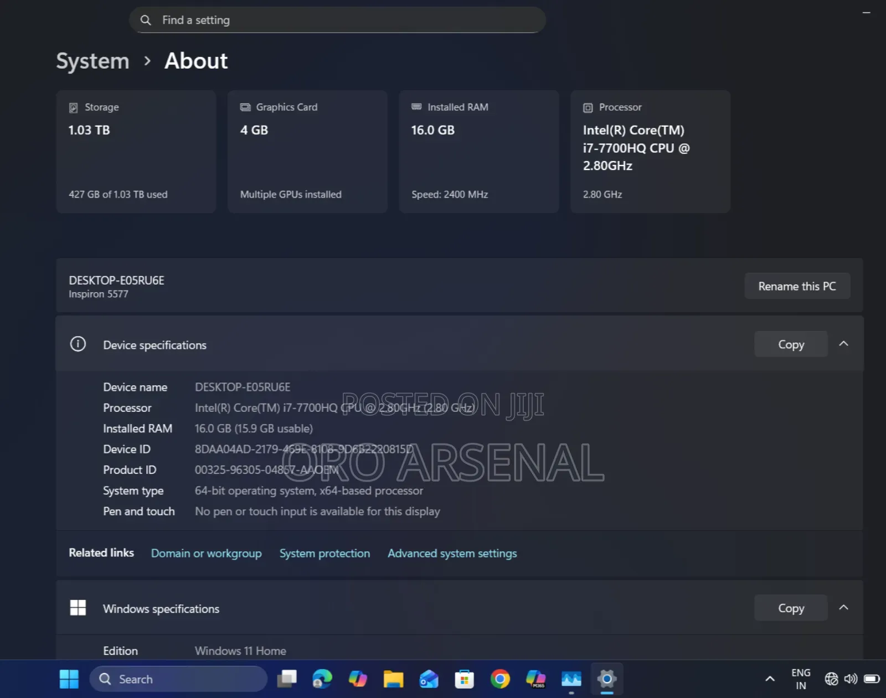Show hidden icons in the system tray

[770, 679]
